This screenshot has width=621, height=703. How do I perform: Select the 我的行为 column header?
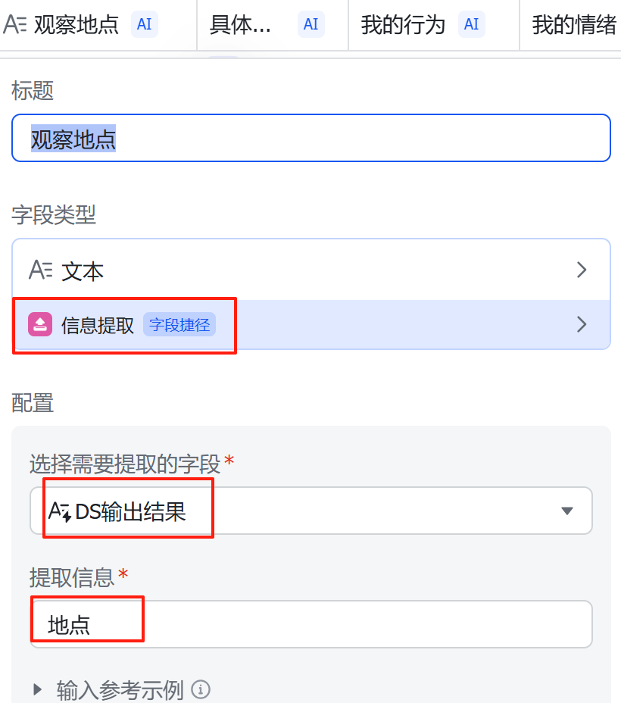(403, 24)
